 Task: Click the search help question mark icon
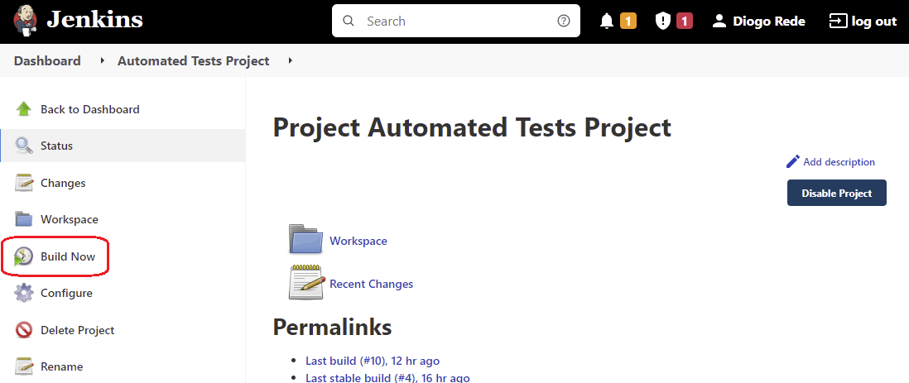point(564,22)
